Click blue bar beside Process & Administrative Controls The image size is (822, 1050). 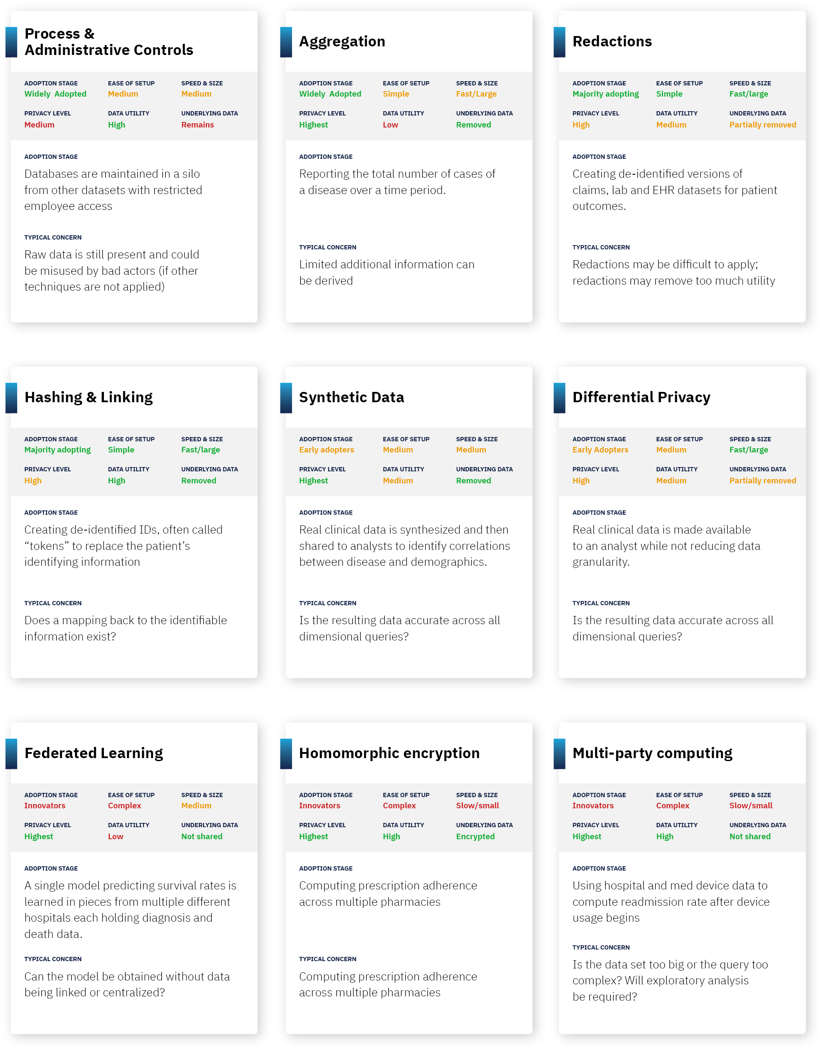pyautogui.click(x=12, y=42)
